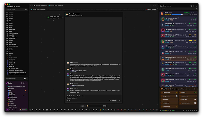The width and height of the screenshot is (203, 118).
Task: Click the trash icon beside Sessions search field
Action: point(196,9)
